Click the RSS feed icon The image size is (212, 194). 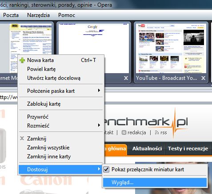click(157, 132)
